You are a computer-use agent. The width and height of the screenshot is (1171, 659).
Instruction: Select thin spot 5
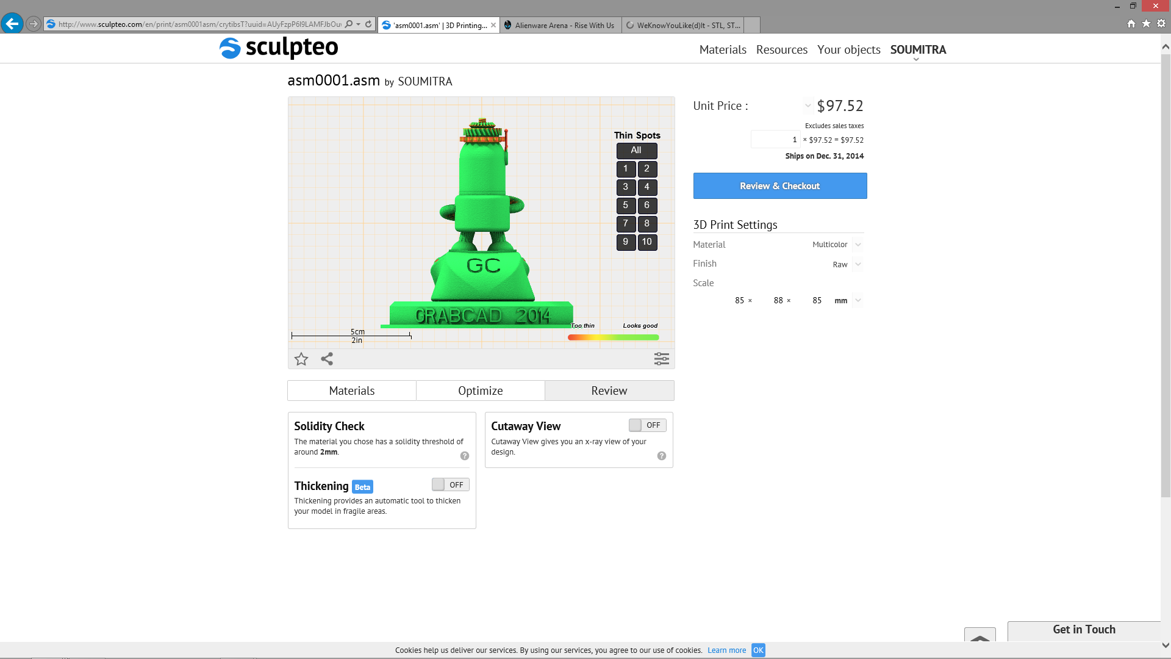[x=626, y=205]
